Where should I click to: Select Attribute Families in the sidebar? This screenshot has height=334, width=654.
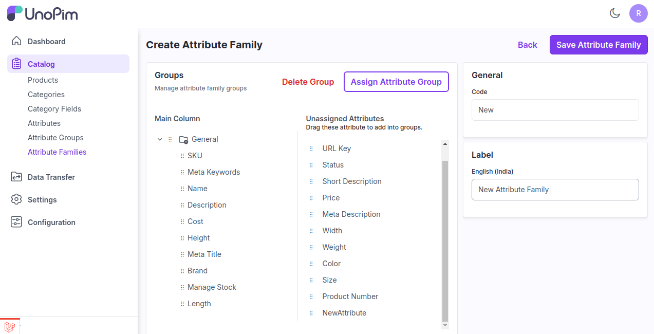[57, 152]
